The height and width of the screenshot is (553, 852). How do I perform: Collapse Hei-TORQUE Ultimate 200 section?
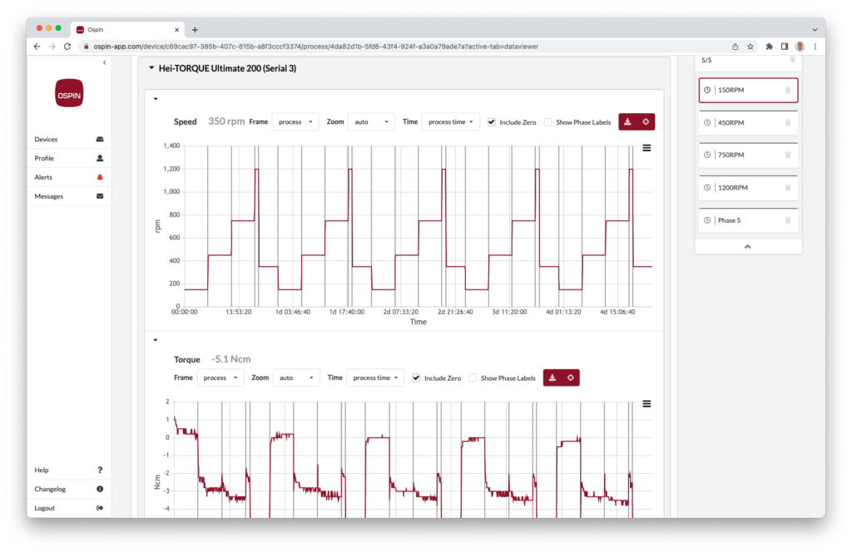[x=151, y=68]
